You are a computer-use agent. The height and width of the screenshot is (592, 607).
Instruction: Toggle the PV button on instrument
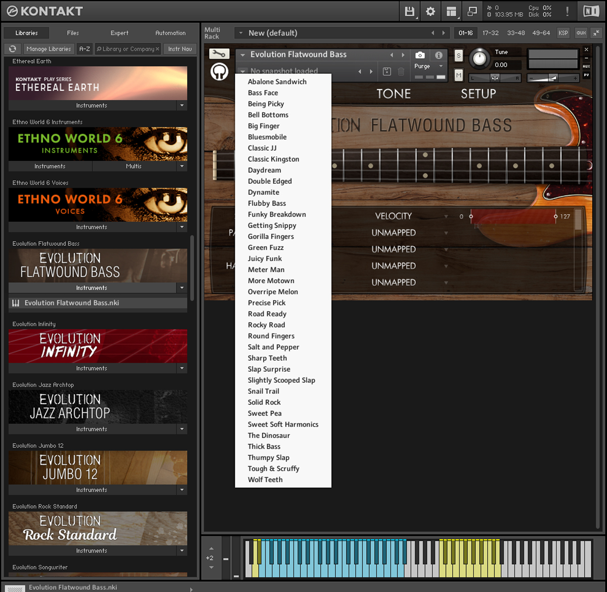coord(586,75)
